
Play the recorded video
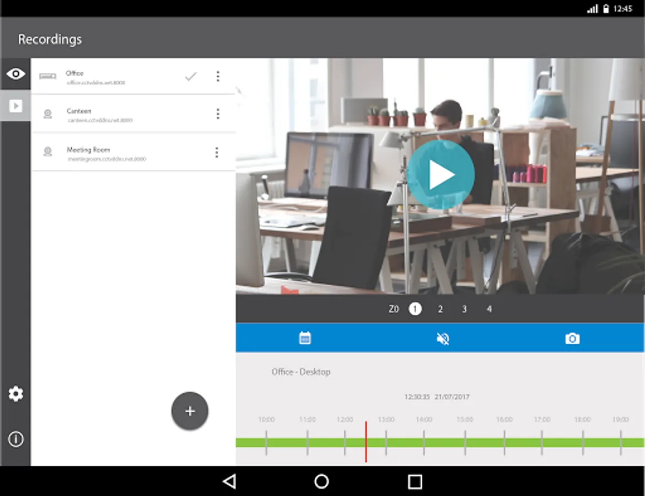click(x=440, y=175)
